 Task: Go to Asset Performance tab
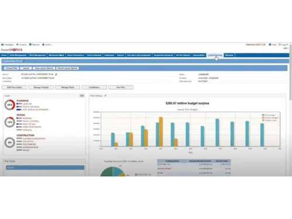75,55
